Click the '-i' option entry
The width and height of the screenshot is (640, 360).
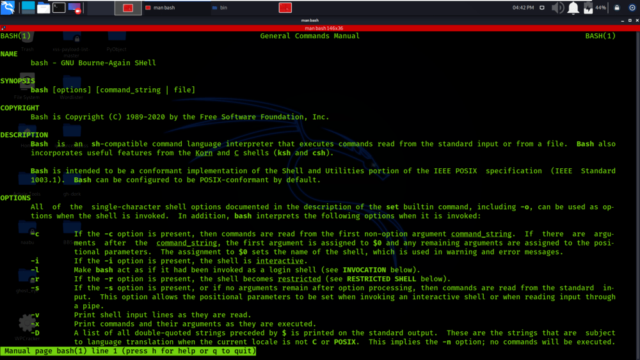(x=35, y=261)
